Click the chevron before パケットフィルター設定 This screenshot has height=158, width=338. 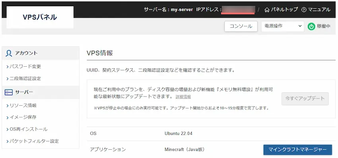click(8, 141)
